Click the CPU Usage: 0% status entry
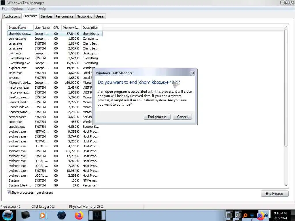This screenshot has width=295, height=221. (43, 207)
